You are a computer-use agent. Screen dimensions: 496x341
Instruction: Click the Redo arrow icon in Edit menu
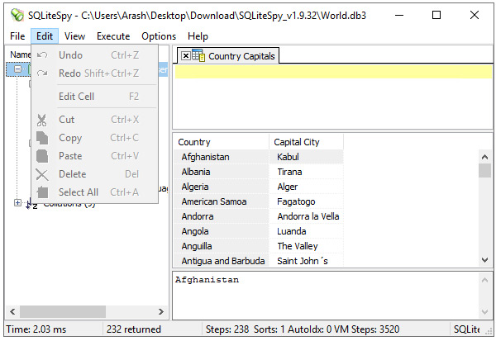(42, 73)
